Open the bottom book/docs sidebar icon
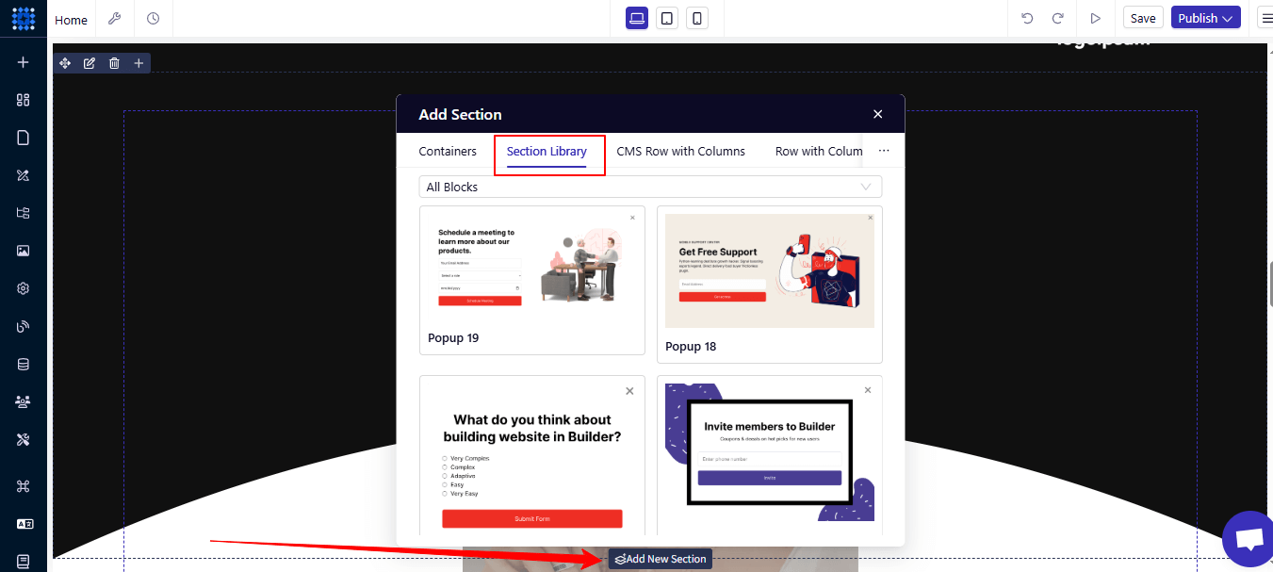1273x572 pixels. point(24,561)
